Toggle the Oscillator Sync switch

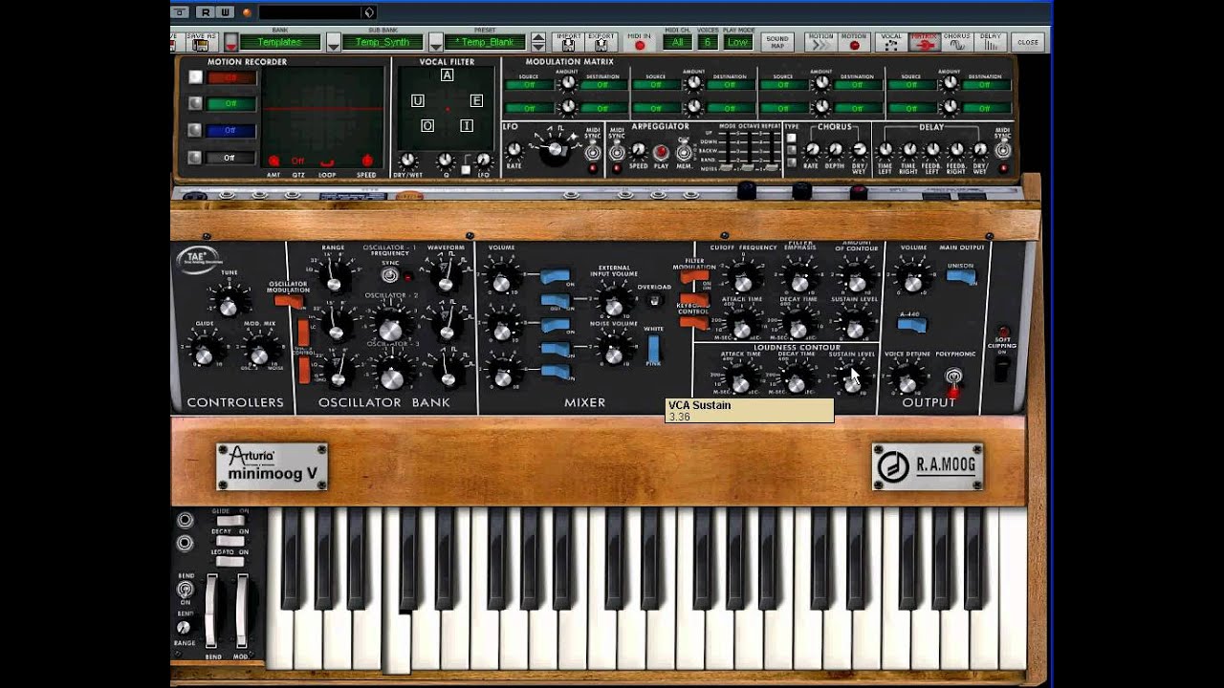click(x=389, y=275)
